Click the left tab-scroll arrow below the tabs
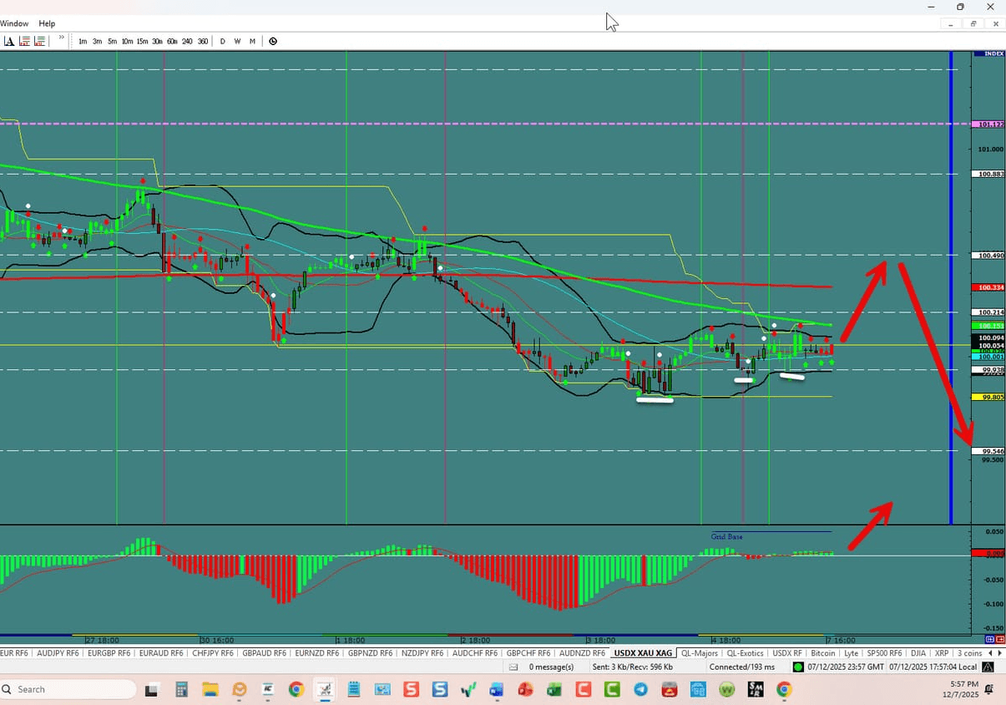This screenshot has width=1006, height=705. point(992,652)
